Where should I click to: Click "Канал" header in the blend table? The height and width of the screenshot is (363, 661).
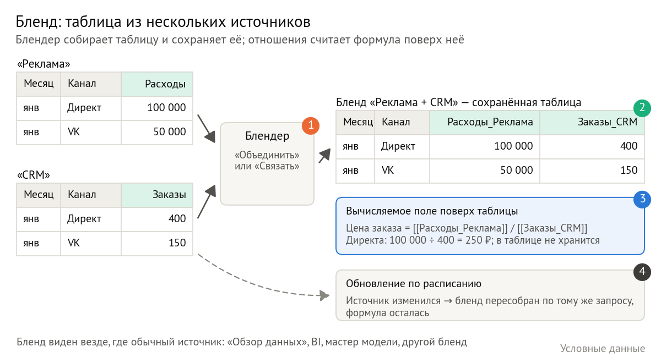[402, 122]
